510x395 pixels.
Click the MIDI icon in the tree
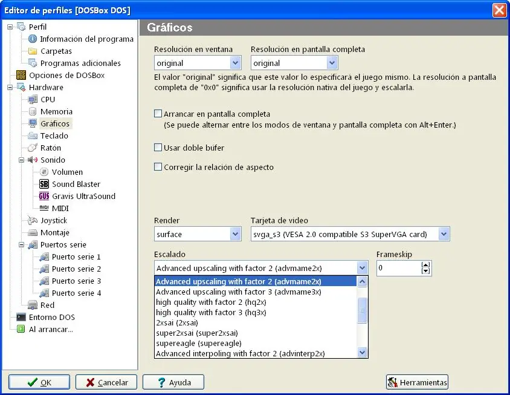44,207
